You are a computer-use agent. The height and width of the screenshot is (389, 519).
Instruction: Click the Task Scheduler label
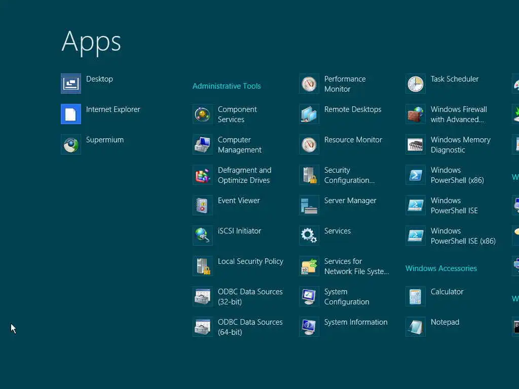click(455, 79)
